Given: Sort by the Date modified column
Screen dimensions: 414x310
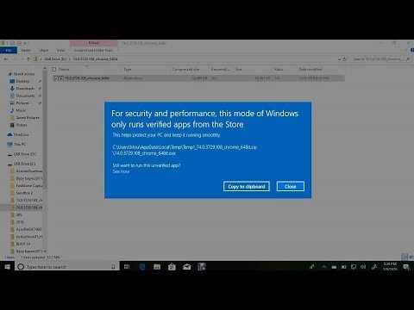Looking at the screenshot, I should [310, 69].
